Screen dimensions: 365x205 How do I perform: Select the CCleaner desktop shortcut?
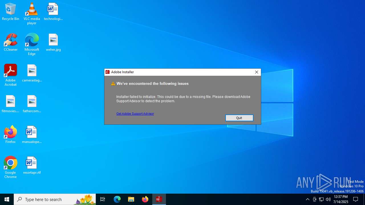11,42
